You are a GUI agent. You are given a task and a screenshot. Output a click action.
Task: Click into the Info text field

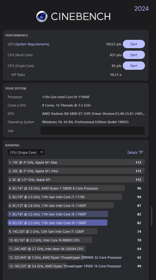[93, 131]
